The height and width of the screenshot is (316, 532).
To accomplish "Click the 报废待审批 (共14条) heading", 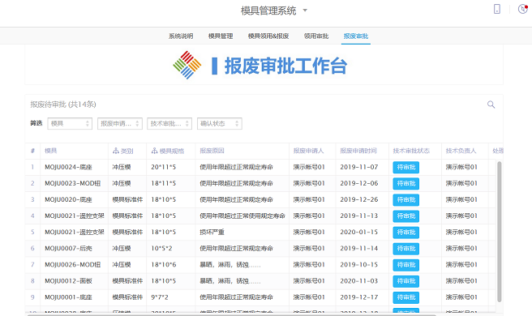I will click(63, 105).
